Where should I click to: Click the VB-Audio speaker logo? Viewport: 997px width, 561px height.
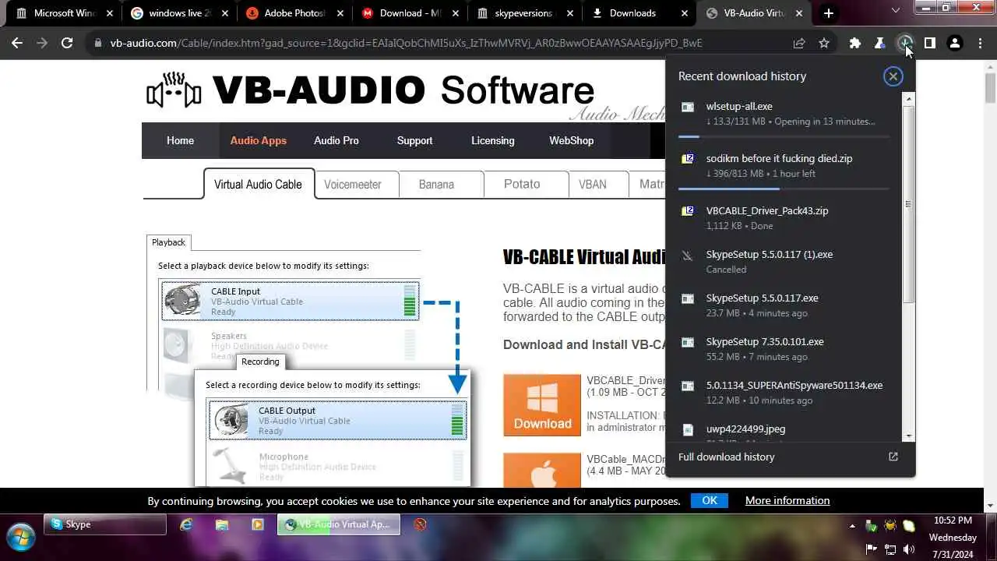(x=174, y=91)
